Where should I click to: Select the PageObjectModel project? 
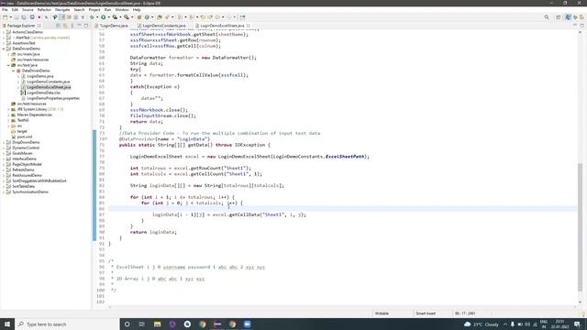point(27,164)
